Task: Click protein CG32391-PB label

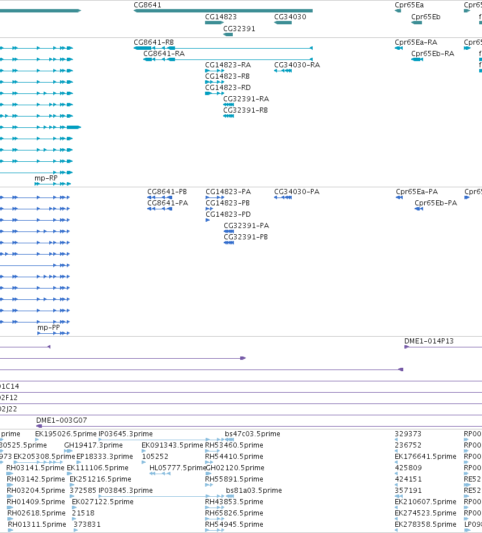Action: [246, 237]
